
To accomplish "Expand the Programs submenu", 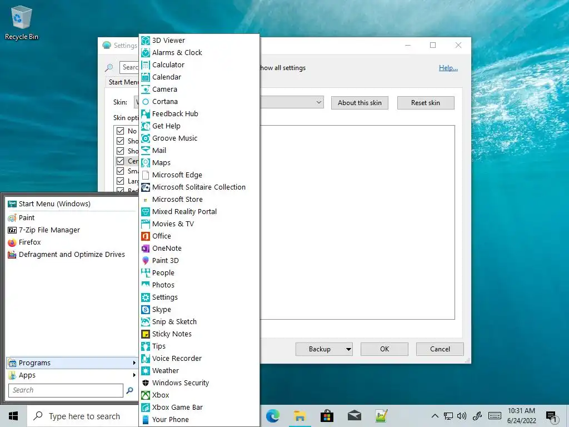I will [72, 363].
